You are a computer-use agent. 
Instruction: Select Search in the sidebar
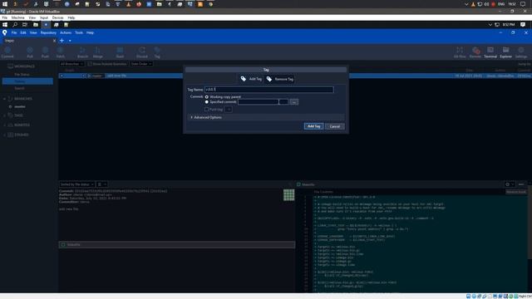(19, 89)
